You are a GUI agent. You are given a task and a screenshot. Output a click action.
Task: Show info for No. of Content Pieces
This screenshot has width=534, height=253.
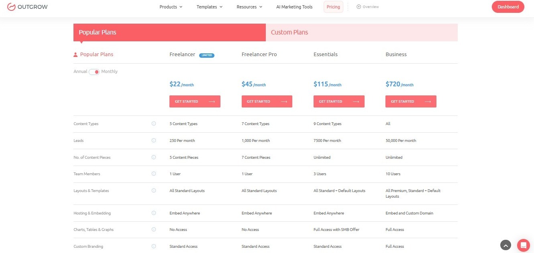154,158
